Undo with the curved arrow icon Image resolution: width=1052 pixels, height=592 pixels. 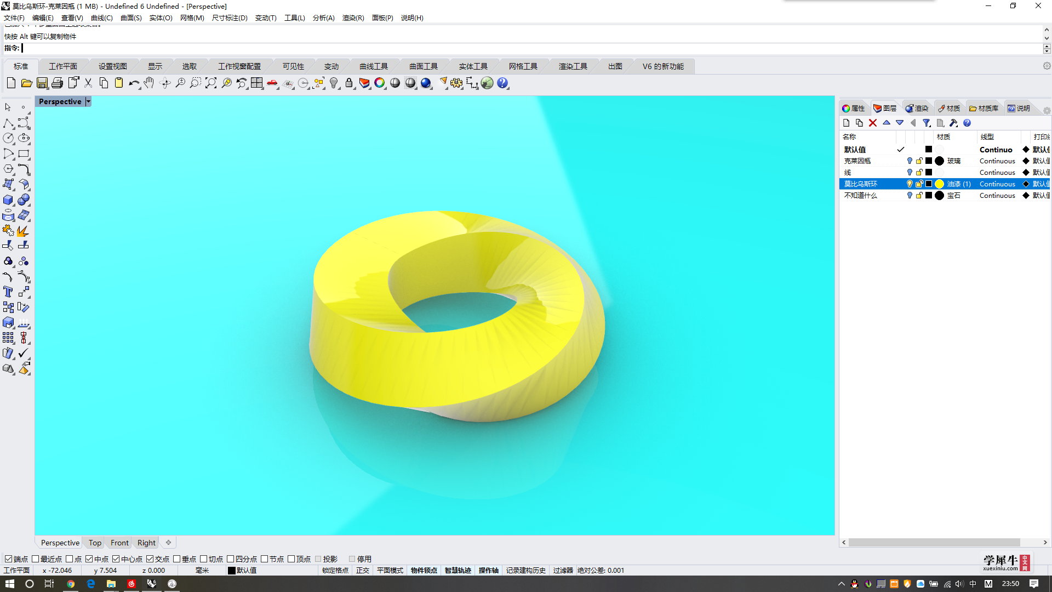tap(134, 83)
